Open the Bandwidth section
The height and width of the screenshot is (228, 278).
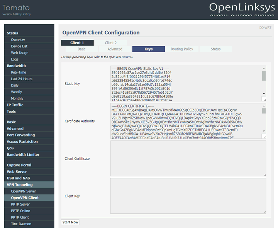29,66
